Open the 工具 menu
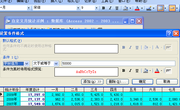 [107, 1]
